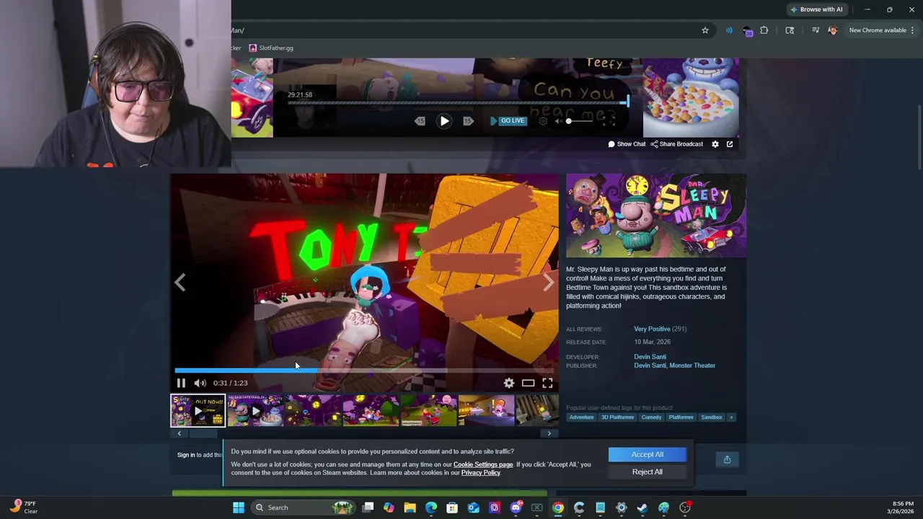Image resolution: width=923 pixels, height=519 pixels.
Task: Adjust the broadcast volume slider
Action: click(580, 121)
